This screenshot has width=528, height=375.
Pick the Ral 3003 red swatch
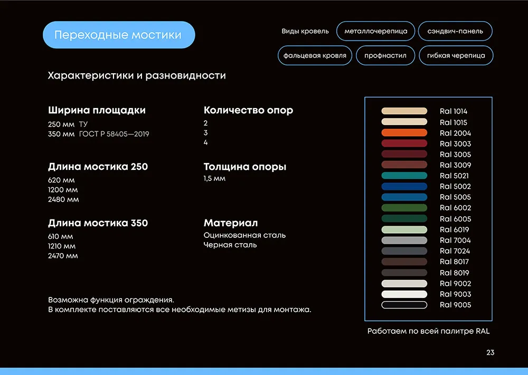404,143
